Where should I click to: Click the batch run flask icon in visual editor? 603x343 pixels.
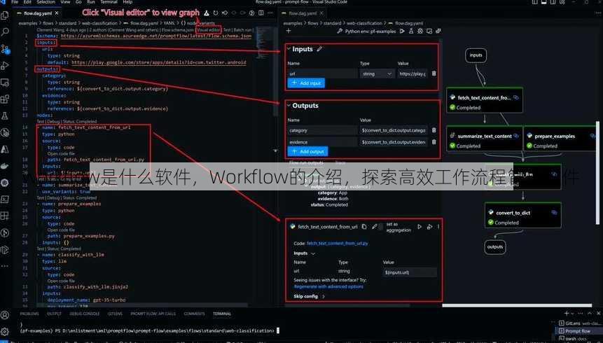(411, 31)
